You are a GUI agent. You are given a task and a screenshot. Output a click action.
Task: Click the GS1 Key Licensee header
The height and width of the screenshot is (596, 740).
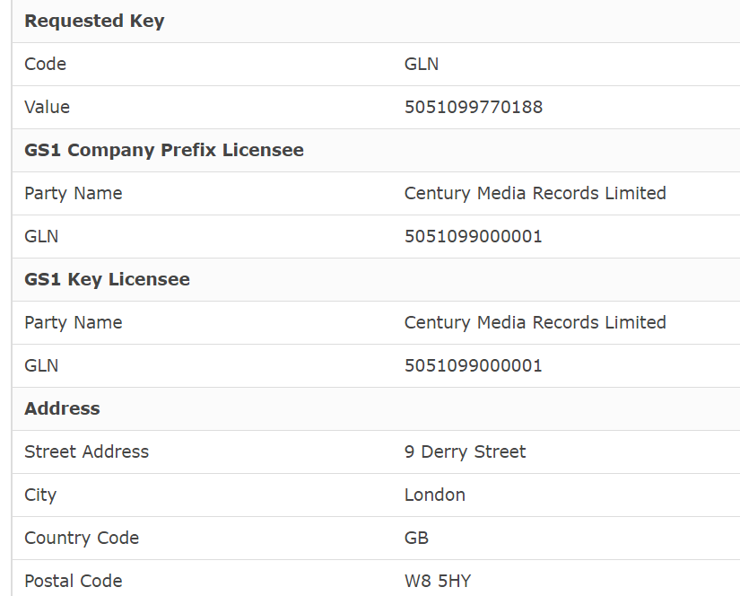[x=107, y=279]
